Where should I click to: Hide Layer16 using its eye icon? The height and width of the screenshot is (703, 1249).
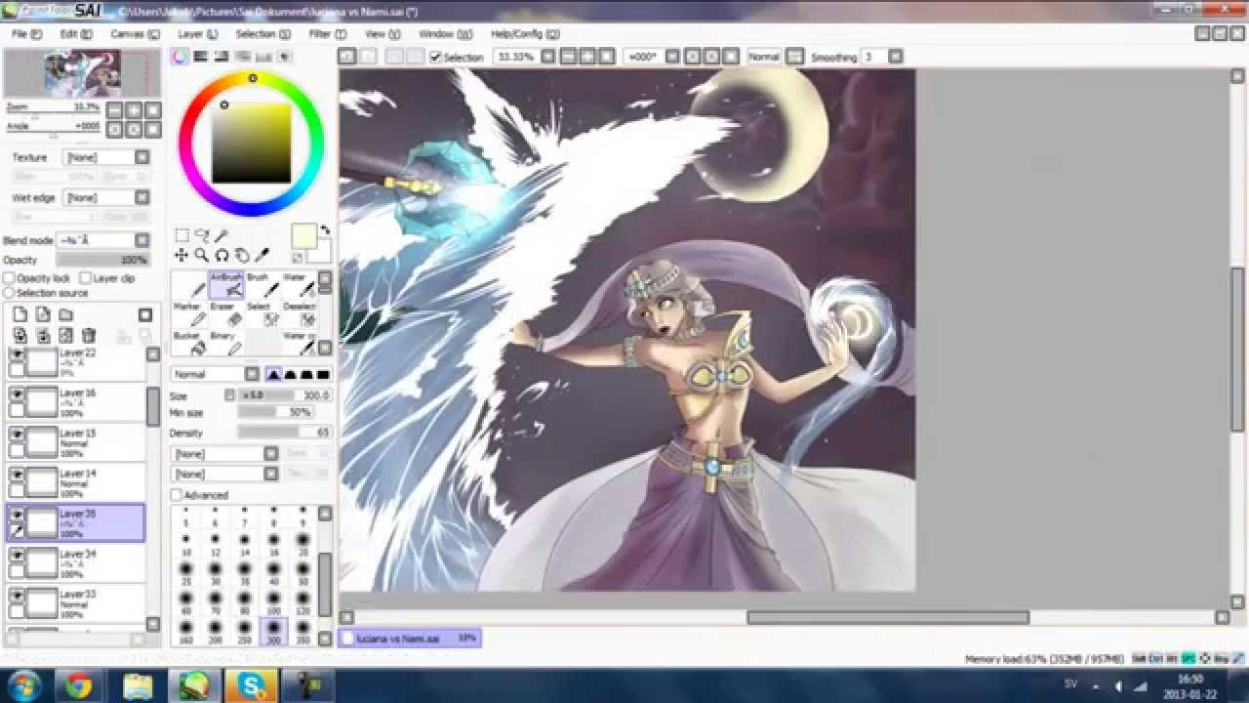pyautogui.click(x=17, y=394)
